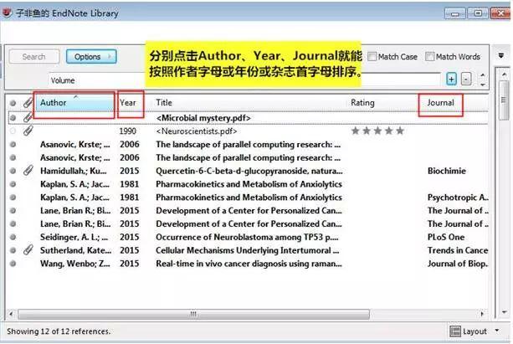Viewport: 513px width, 344px height.
Task: Enable the Match Case checkbox
Action: [x=372, y=56]
